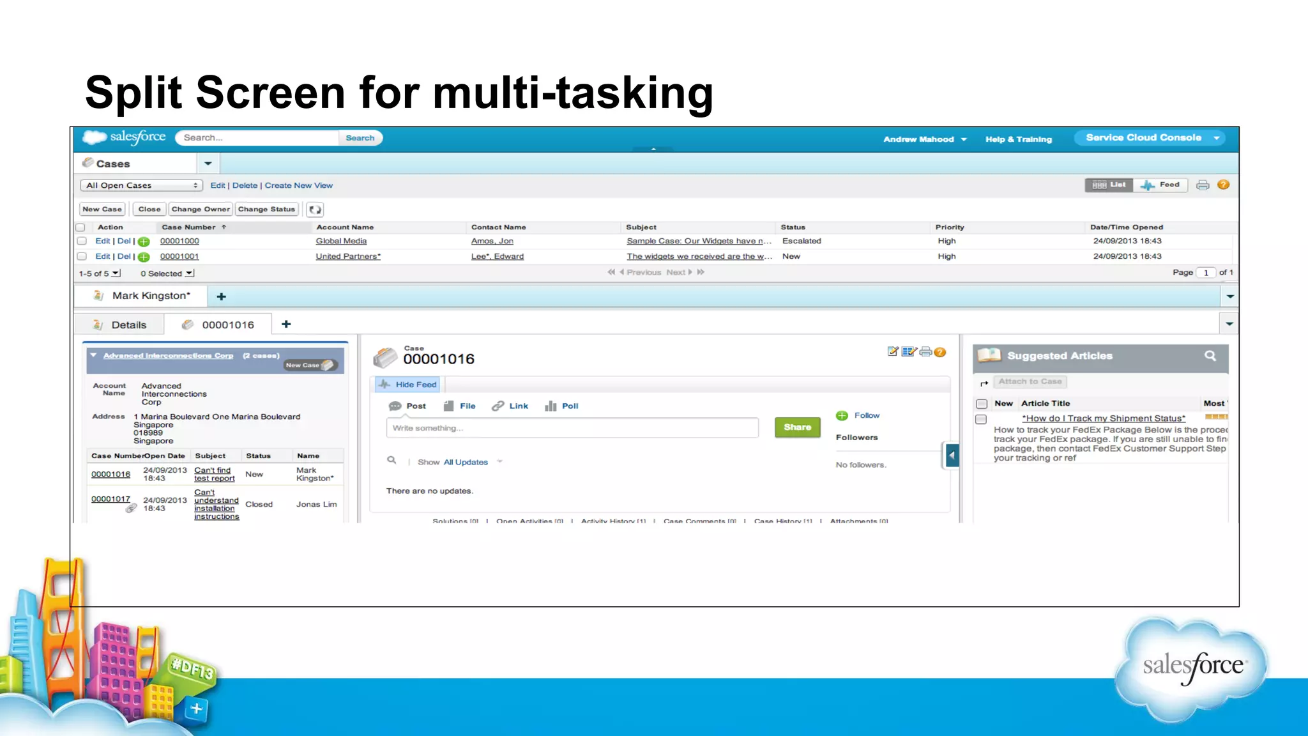Jump to the first page with the double-left arrow
1308x736 pixels.
click(611, 272)
